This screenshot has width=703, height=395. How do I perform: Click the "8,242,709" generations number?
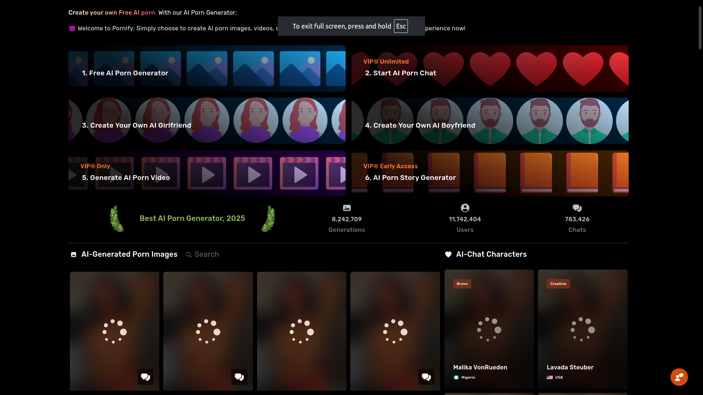tap(347, 219)
